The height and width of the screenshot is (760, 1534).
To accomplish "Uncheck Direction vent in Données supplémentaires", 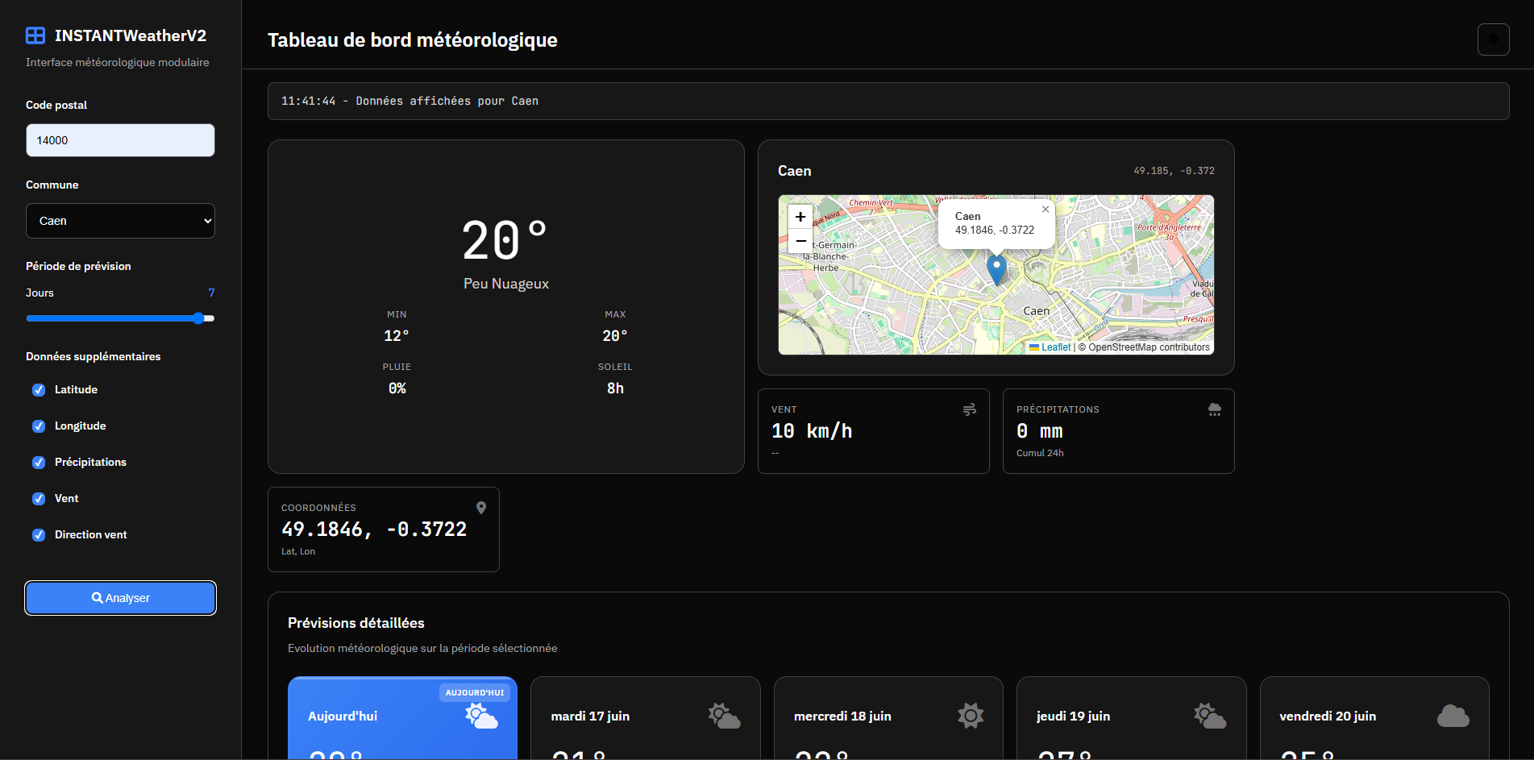I will [38, 534].
